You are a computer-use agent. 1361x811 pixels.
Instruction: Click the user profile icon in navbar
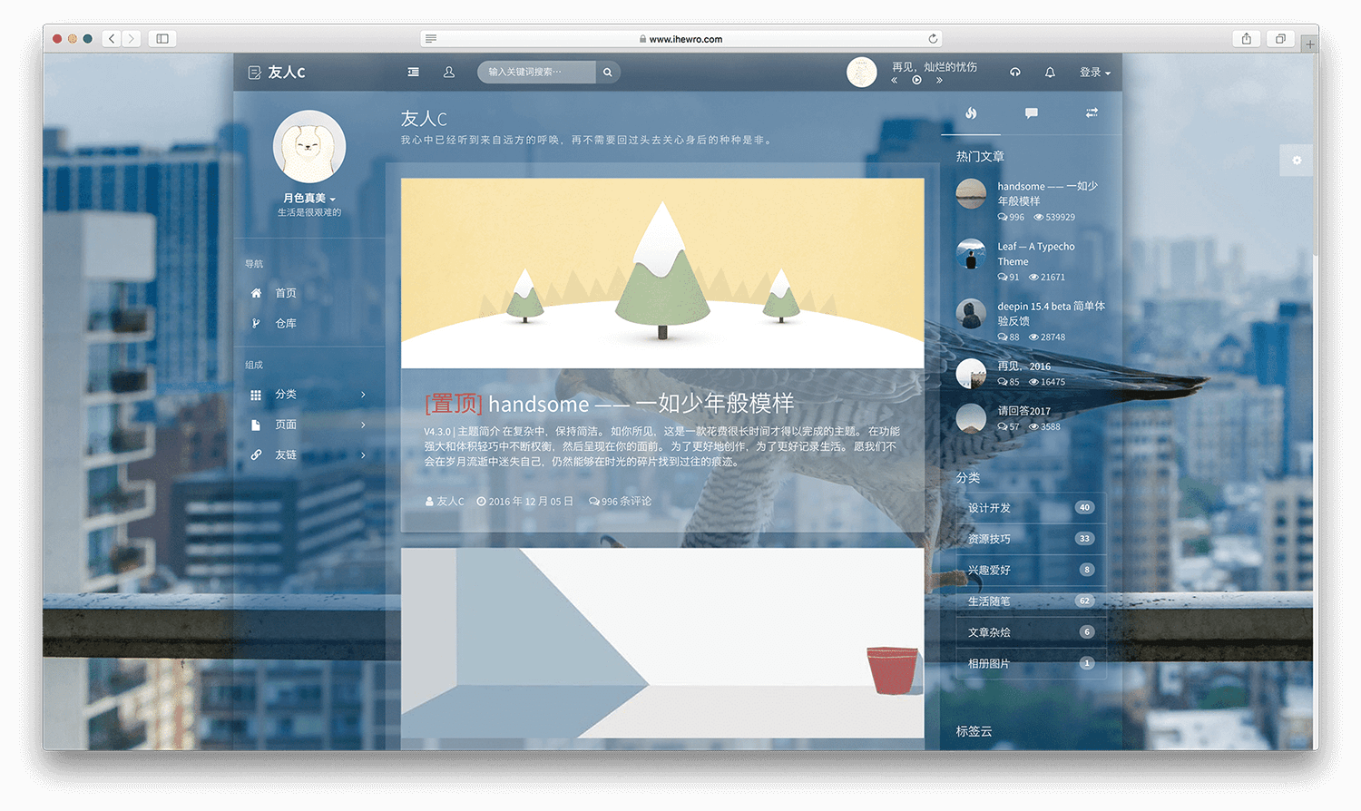(449, 72)
